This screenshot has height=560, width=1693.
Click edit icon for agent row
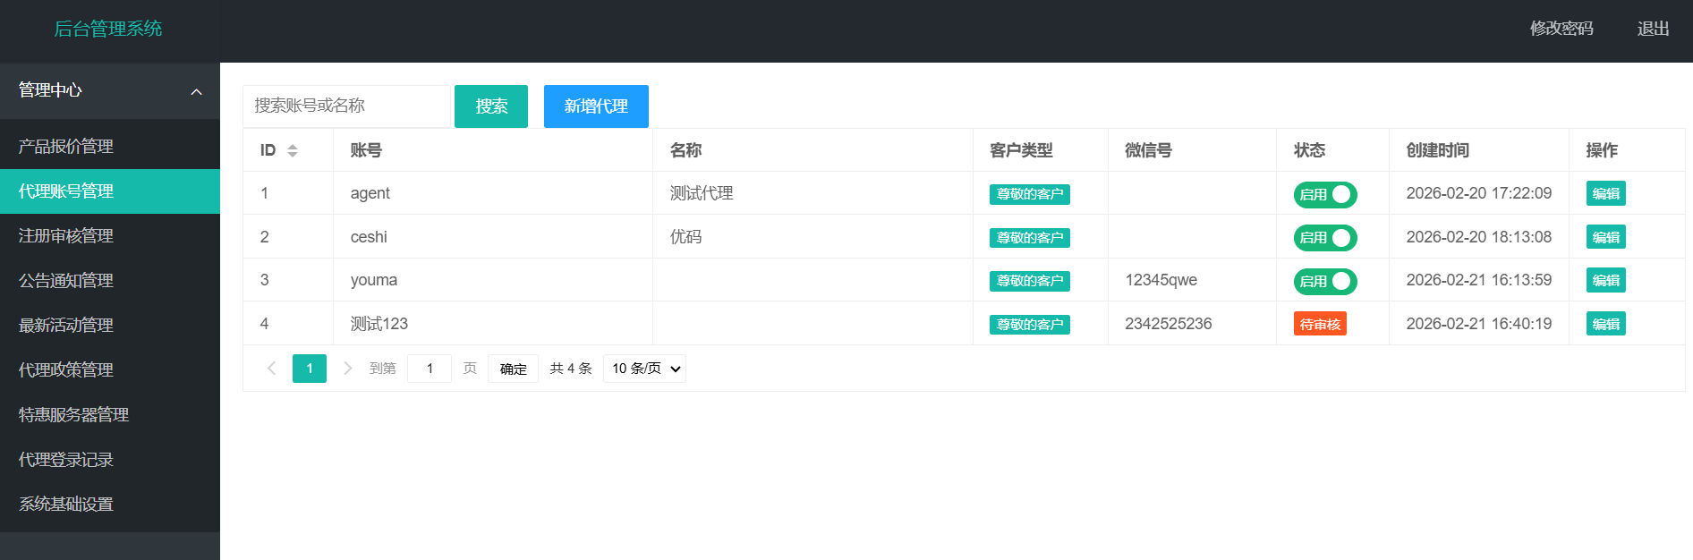tap(1605, 193)
